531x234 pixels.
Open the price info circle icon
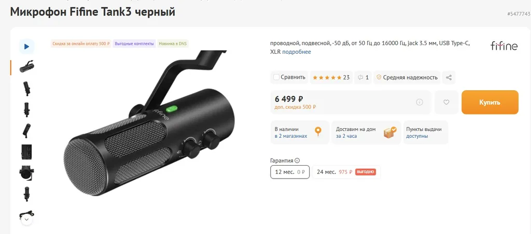[419, 102]
